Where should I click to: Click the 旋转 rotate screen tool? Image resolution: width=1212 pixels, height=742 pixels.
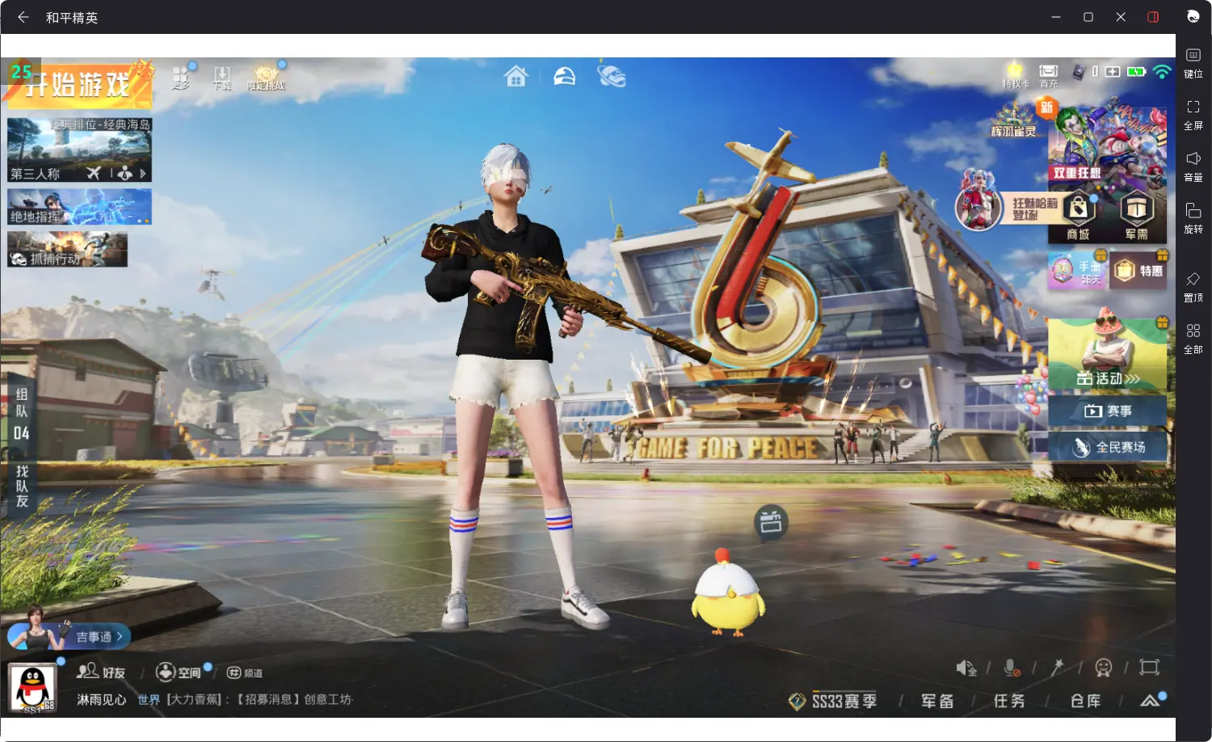point(1193,217)
